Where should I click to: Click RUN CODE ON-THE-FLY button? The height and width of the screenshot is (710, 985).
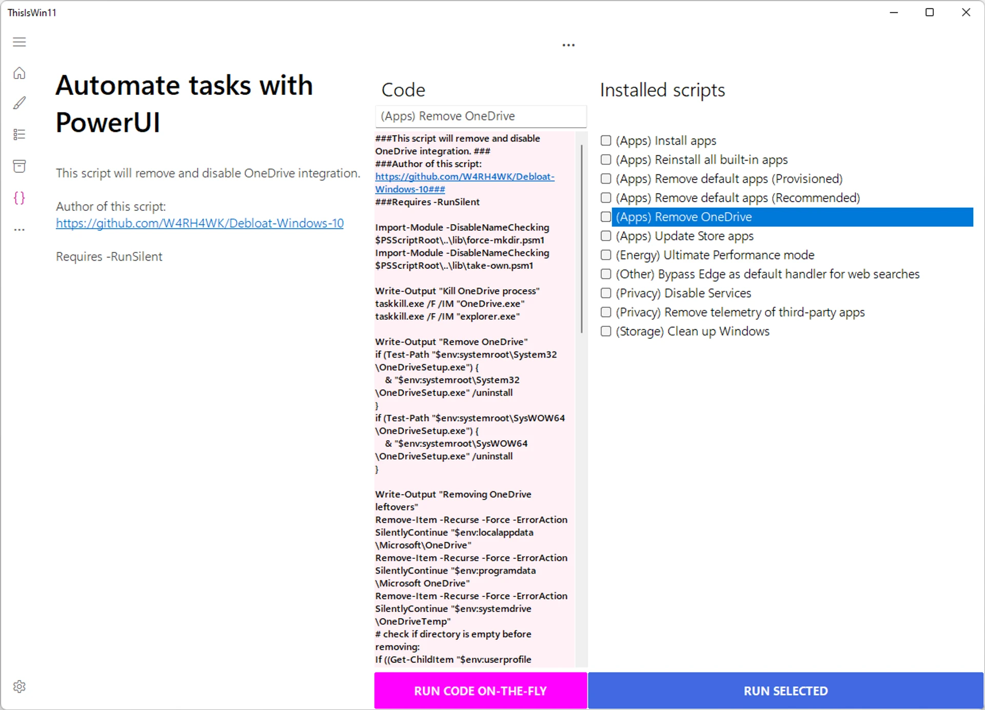(480, 691)
